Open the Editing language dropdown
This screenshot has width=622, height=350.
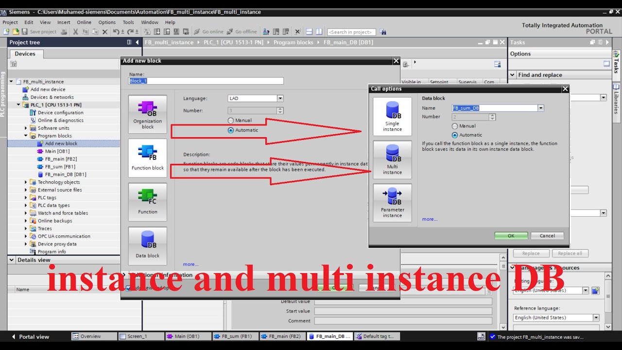[586, 290]
